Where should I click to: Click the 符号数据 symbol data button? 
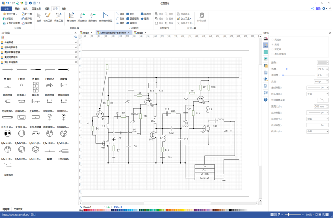[x=201, y=17]
